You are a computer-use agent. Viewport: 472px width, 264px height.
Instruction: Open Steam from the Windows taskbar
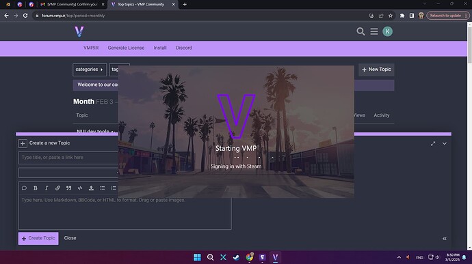tap(236, 257)
